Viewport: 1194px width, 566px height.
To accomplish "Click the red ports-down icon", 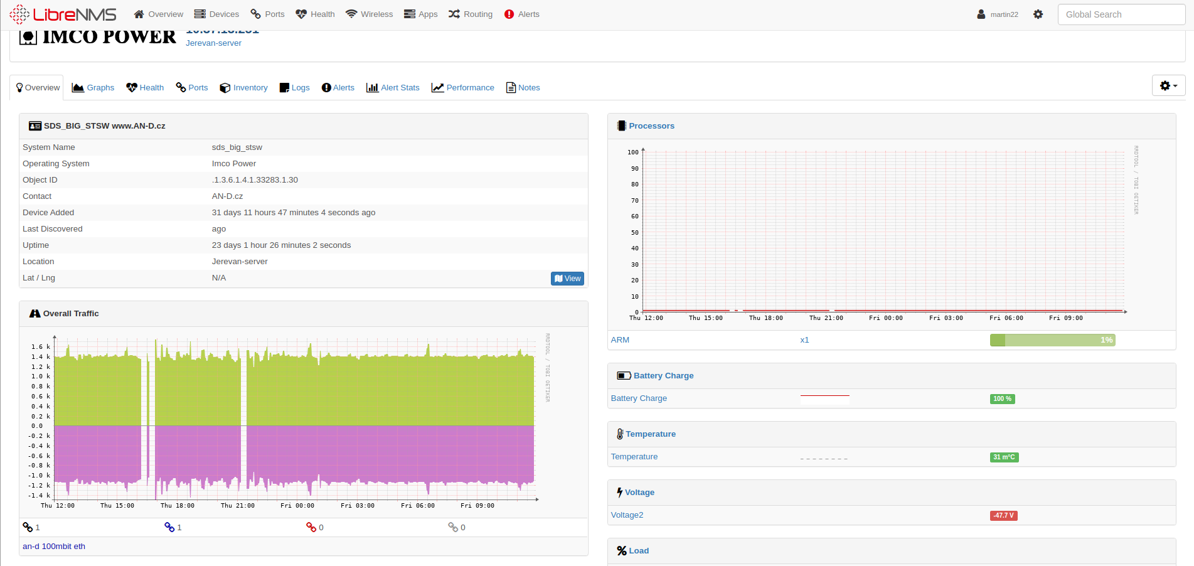I will pos(311,527).
